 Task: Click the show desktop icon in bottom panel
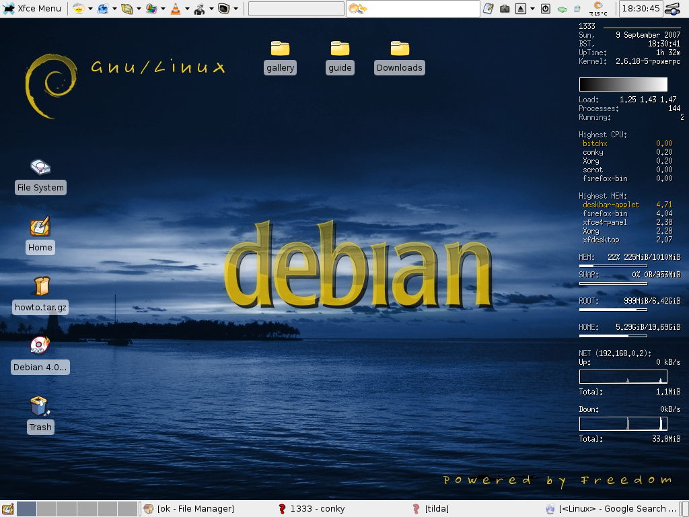pos(8,509)
